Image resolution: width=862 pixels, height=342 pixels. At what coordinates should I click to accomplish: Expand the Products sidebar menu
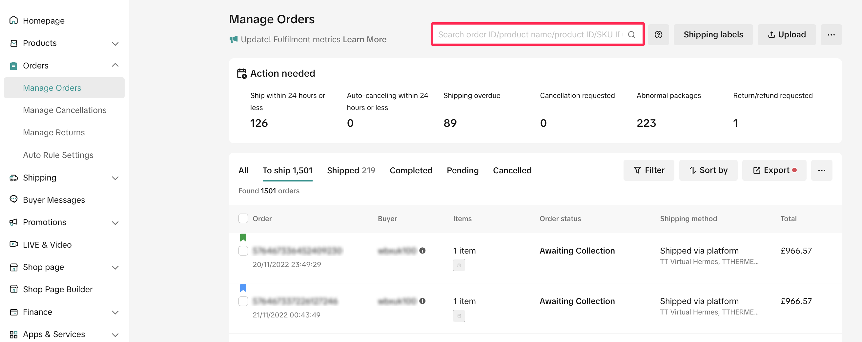[x=115, y=44]
